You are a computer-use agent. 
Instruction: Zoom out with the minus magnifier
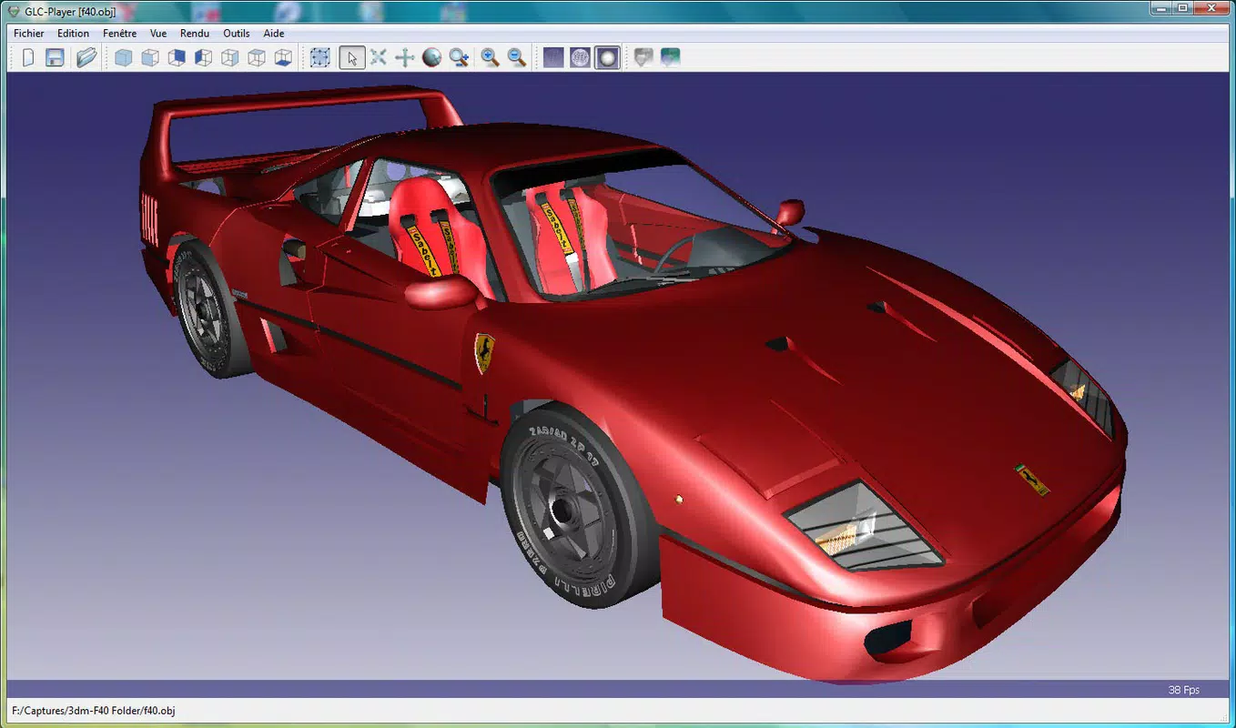pyautogui.click(x=517, y=58)
